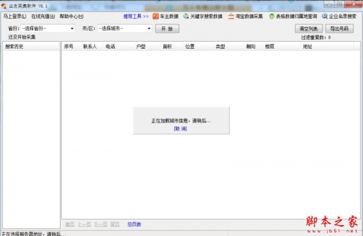
Task: Click the 搜索历史 panel header
Action: click(31, 46)
